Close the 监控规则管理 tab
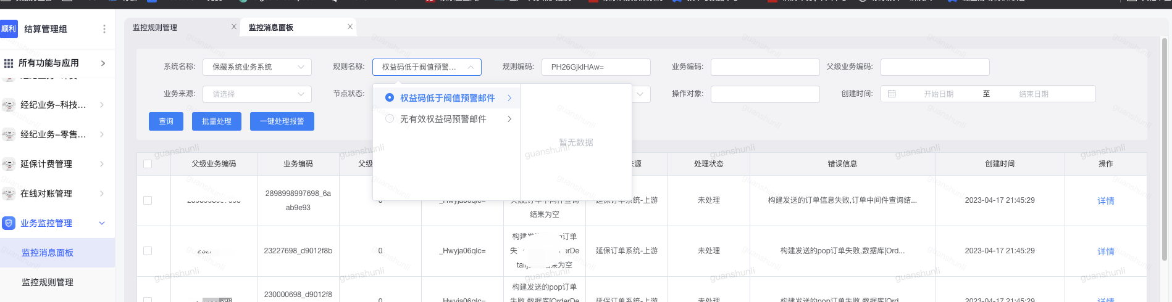Image resolution: width=1172 pixels, height=302 pixels. pos(234,27)
